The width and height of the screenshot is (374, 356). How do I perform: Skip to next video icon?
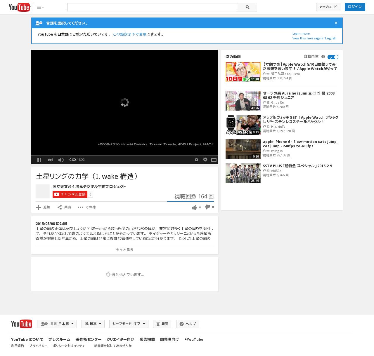pyautogui.click(x=50, y=160)
